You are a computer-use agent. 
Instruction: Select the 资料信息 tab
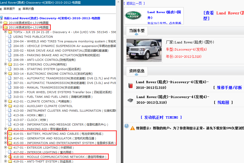[x=137, y=71]
